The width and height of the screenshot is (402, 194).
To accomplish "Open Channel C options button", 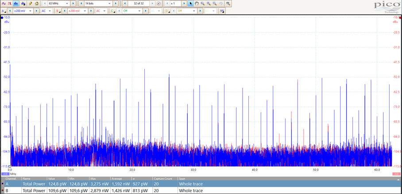I will click(112, 11).
